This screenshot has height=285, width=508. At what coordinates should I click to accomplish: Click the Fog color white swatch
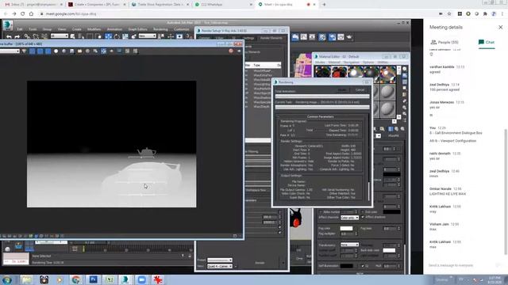(346, 229)
